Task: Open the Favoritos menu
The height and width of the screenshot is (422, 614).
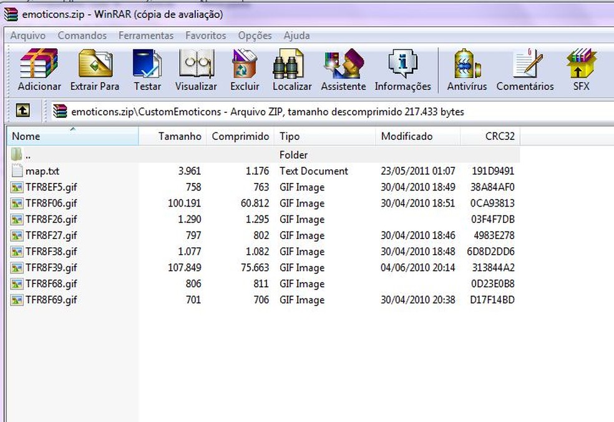Action: (x=205, y=35)
